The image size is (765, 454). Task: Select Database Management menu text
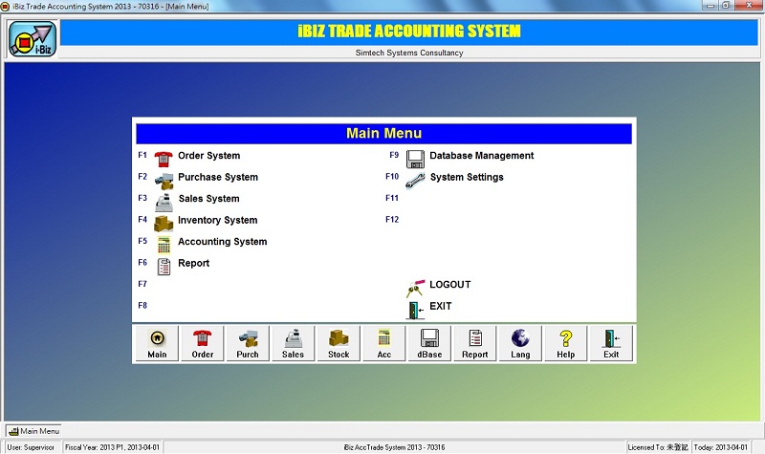pyautogui.click(x=482, y=156)
